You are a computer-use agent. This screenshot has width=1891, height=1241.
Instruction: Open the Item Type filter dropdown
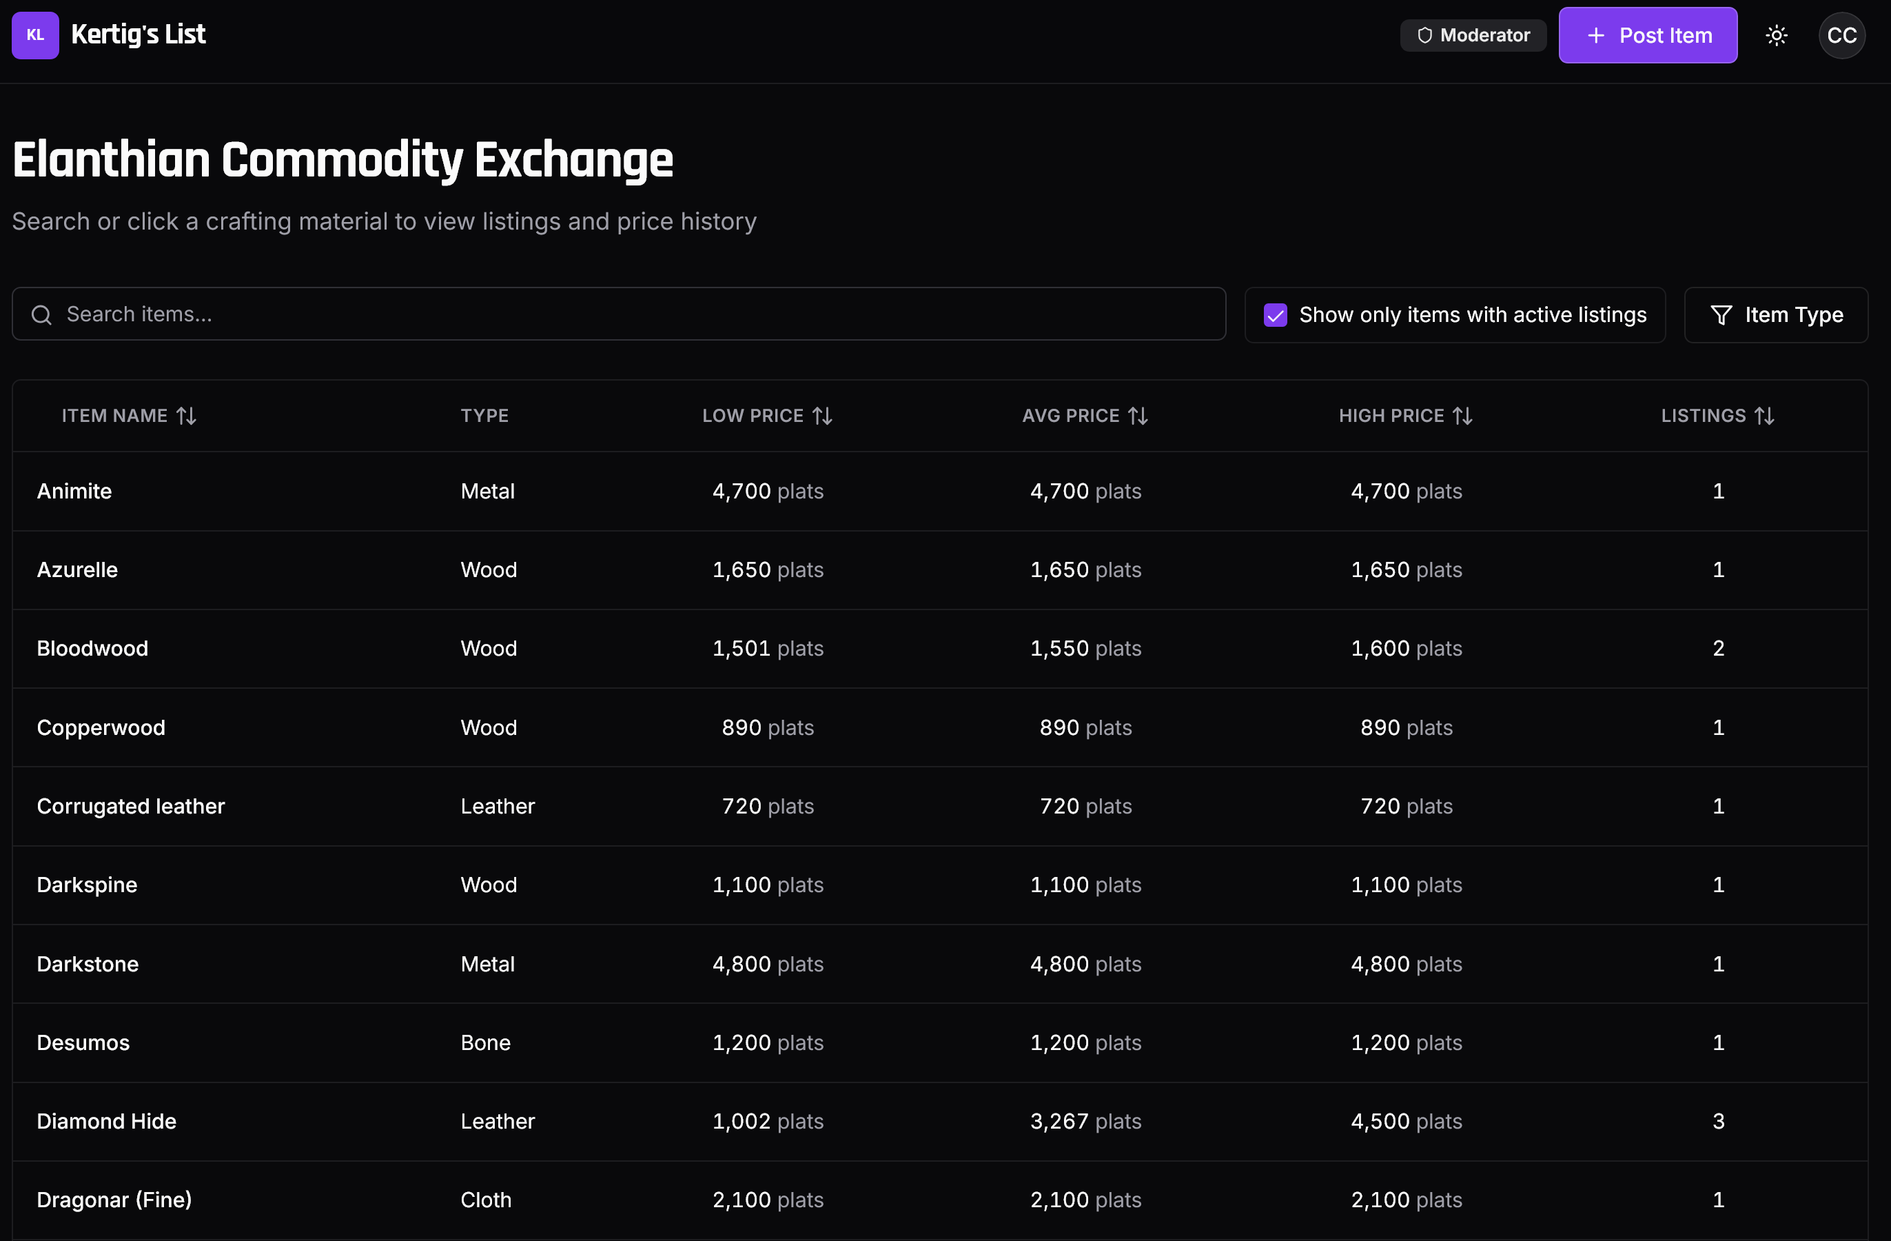pyautogui.click(x=1775, y=315)
